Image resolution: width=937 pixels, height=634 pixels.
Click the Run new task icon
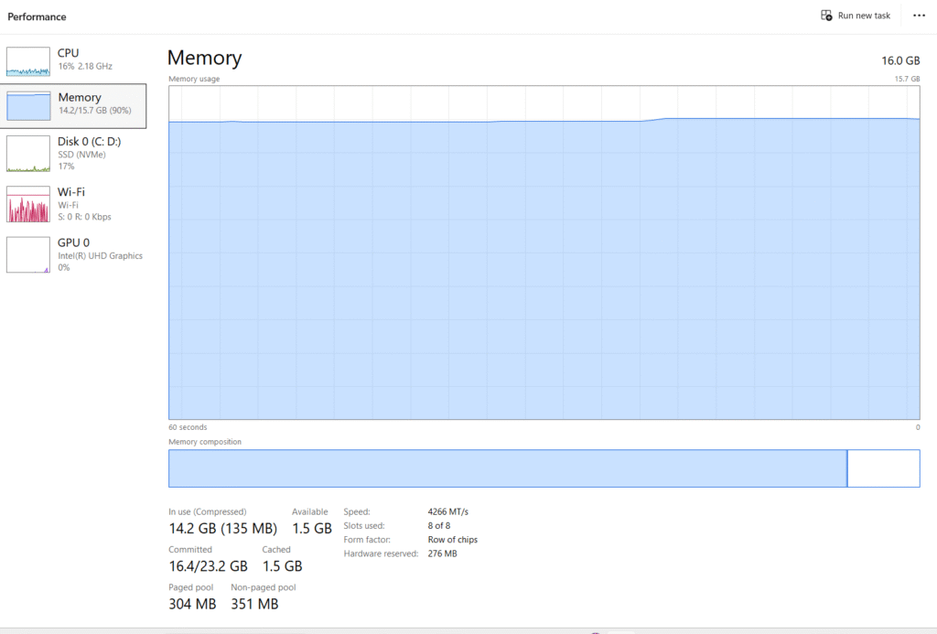tap(825, 16)
